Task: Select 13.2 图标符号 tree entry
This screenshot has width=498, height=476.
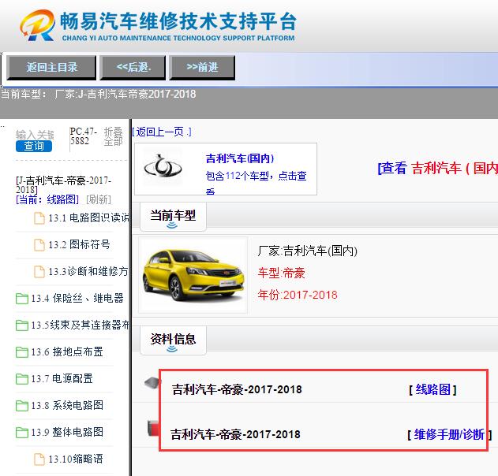Action: coord(79,244)
